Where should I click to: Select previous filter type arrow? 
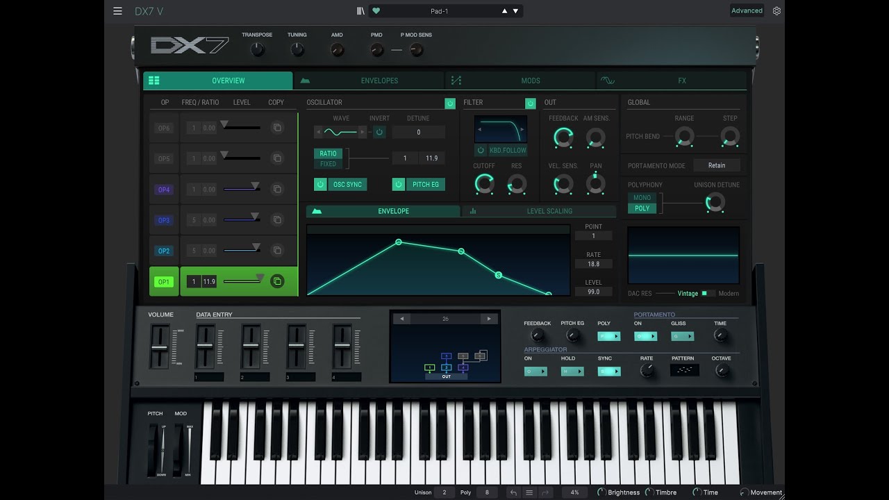tap(479, 129)
